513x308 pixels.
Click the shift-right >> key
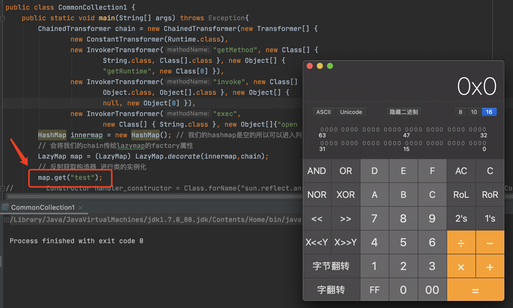point(345,219)
